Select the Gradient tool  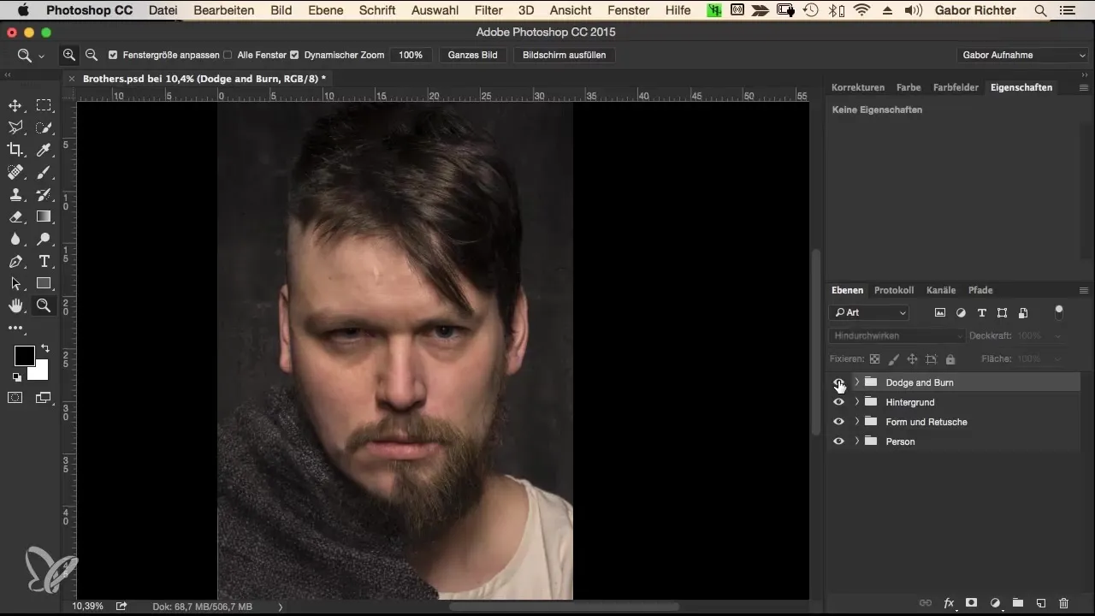(44, 216)
